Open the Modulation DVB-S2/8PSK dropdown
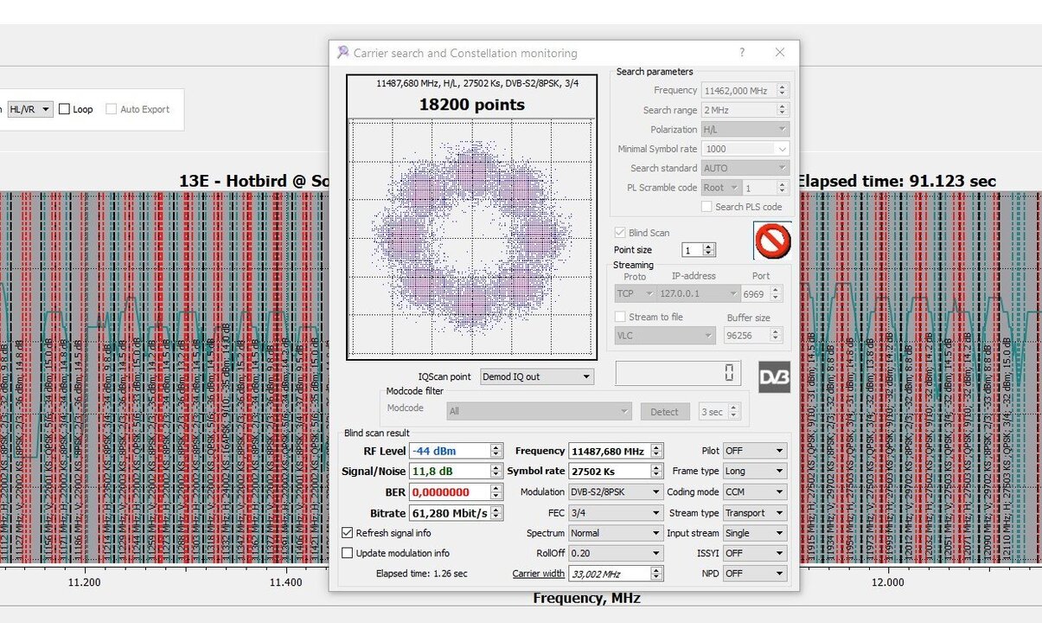 coord(615,491)
